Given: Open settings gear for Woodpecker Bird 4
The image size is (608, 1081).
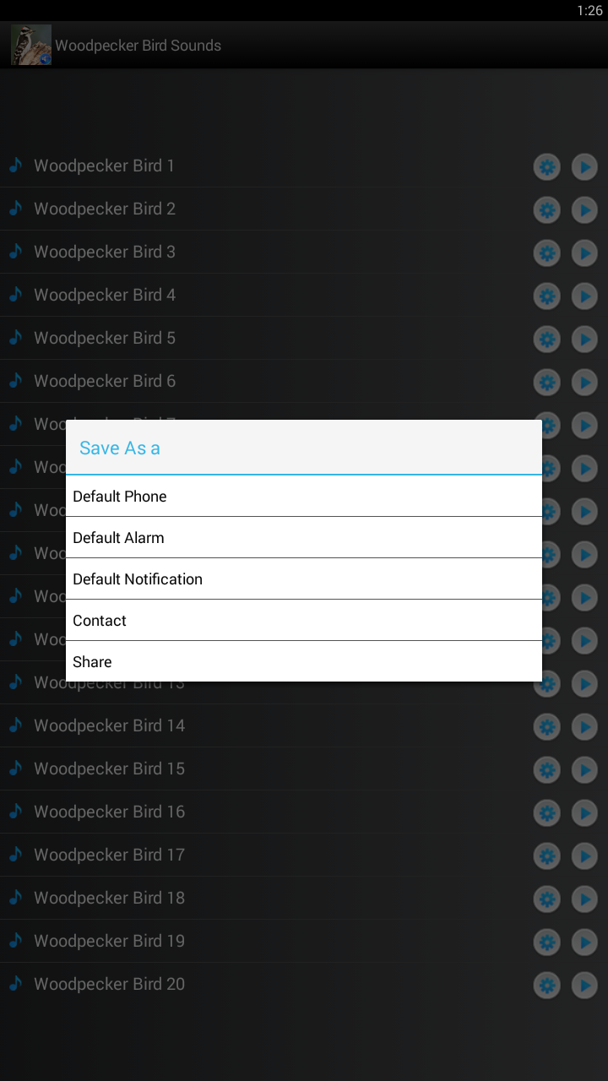Looking at the screenshot, I should 547,296.
